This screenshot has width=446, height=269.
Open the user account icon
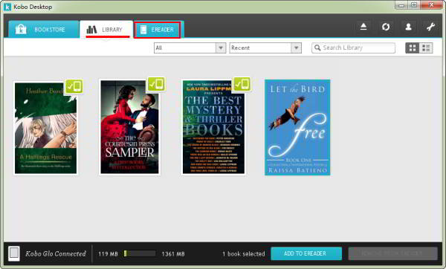(408, 27)
